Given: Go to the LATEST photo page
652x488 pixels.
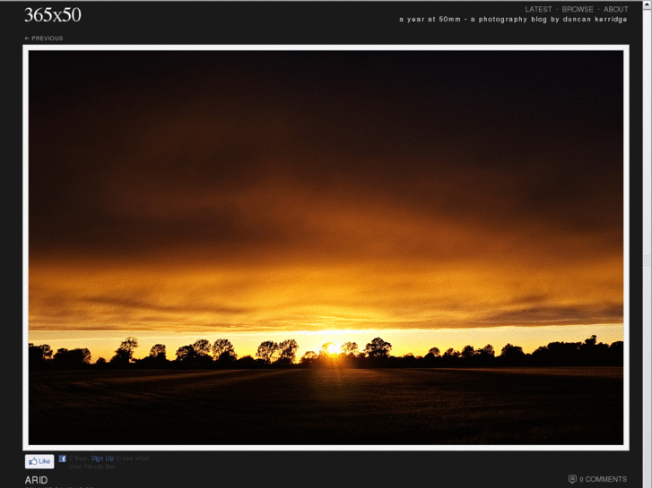Looking at the screenshot, I should click(x=538, y=9).
